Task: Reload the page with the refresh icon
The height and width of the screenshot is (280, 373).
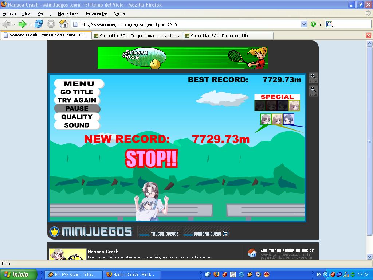Action: [x=39, y=24]
